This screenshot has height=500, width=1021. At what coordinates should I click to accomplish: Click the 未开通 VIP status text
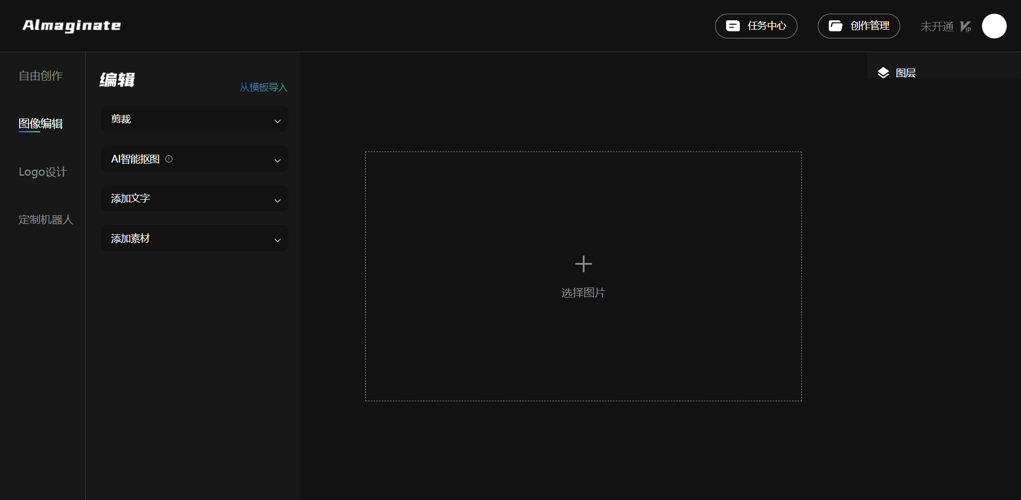coord(937,26)
